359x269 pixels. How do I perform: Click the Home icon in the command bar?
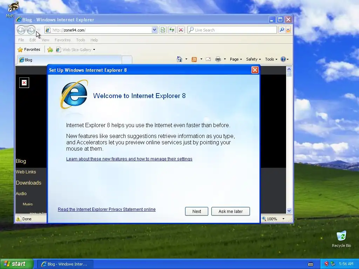click(x=179, y=59)
